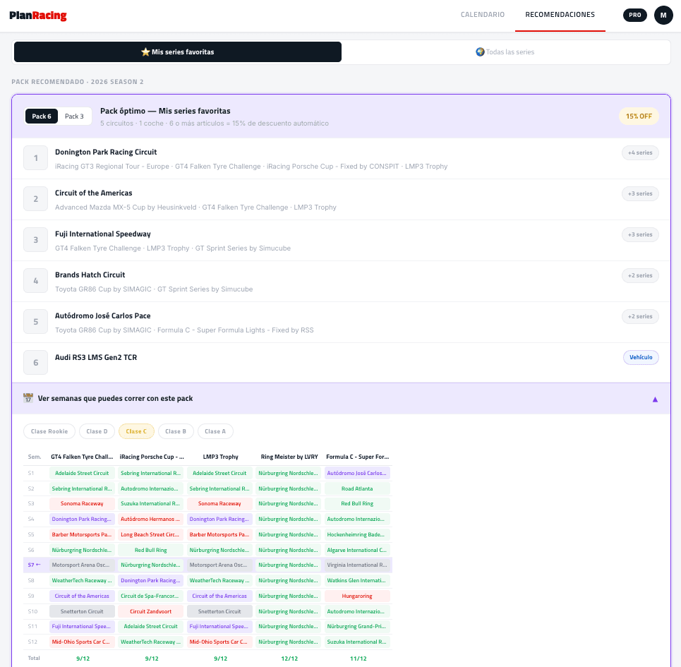Click Road Atlanta cell in S2
The height and width of the screenshot is (667, 681).
tap(357, 488)
